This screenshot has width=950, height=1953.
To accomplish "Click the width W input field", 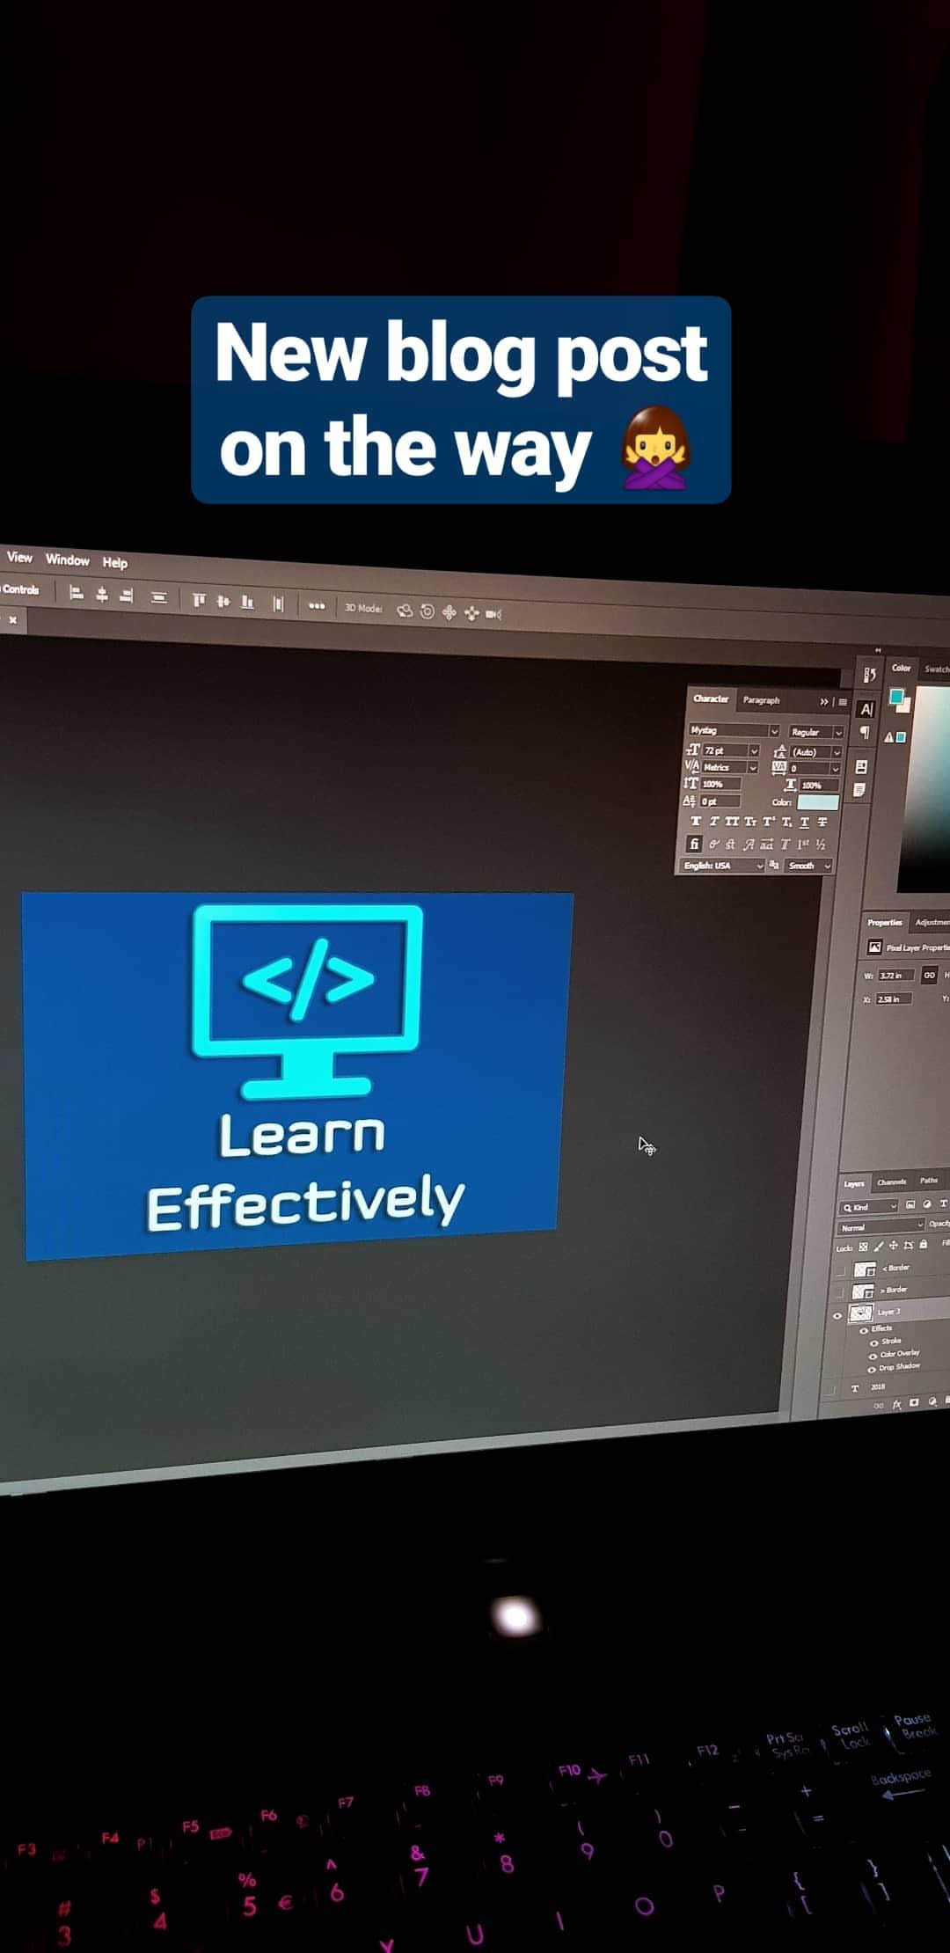I will point(895,975).
